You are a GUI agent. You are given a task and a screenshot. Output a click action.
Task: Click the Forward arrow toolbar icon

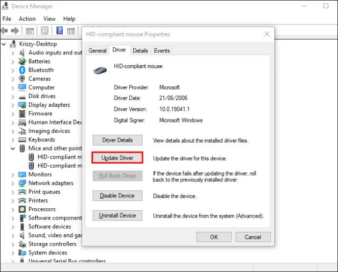[x=15, y=30]
